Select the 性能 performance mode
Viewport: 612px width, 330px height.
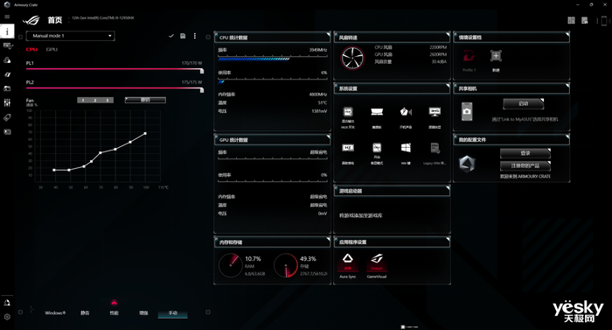pos(114,313)
